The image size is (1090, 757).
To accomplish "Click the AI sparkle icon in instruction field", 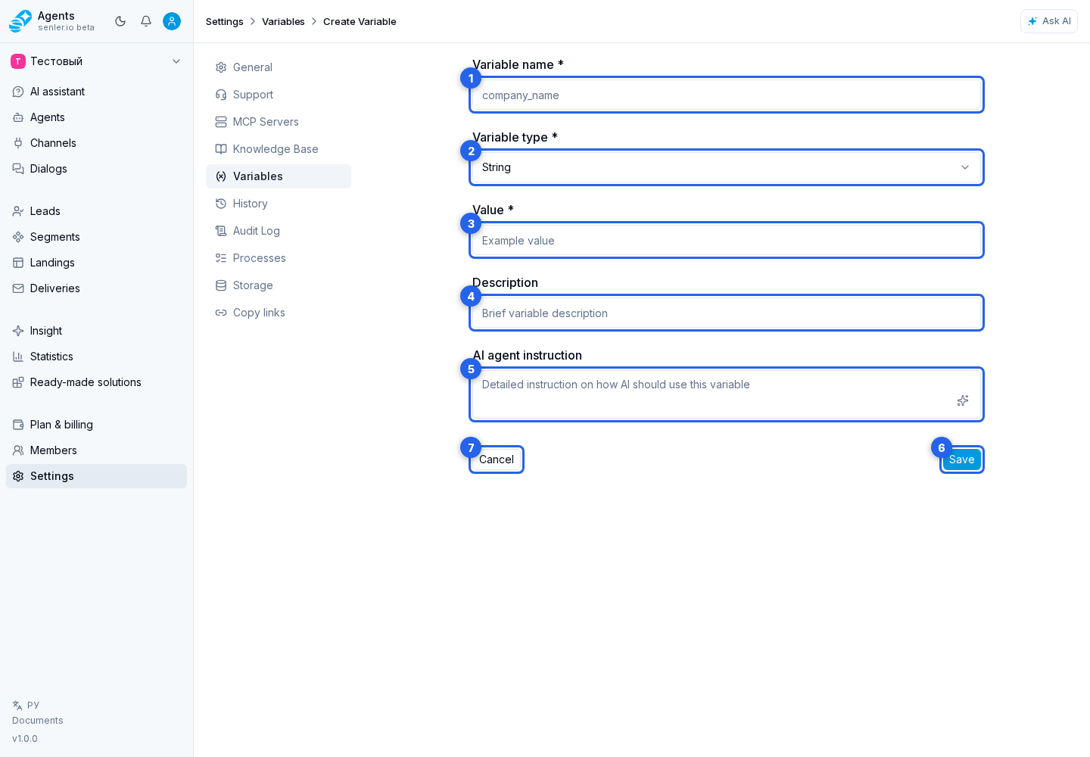I will [963, 400].
